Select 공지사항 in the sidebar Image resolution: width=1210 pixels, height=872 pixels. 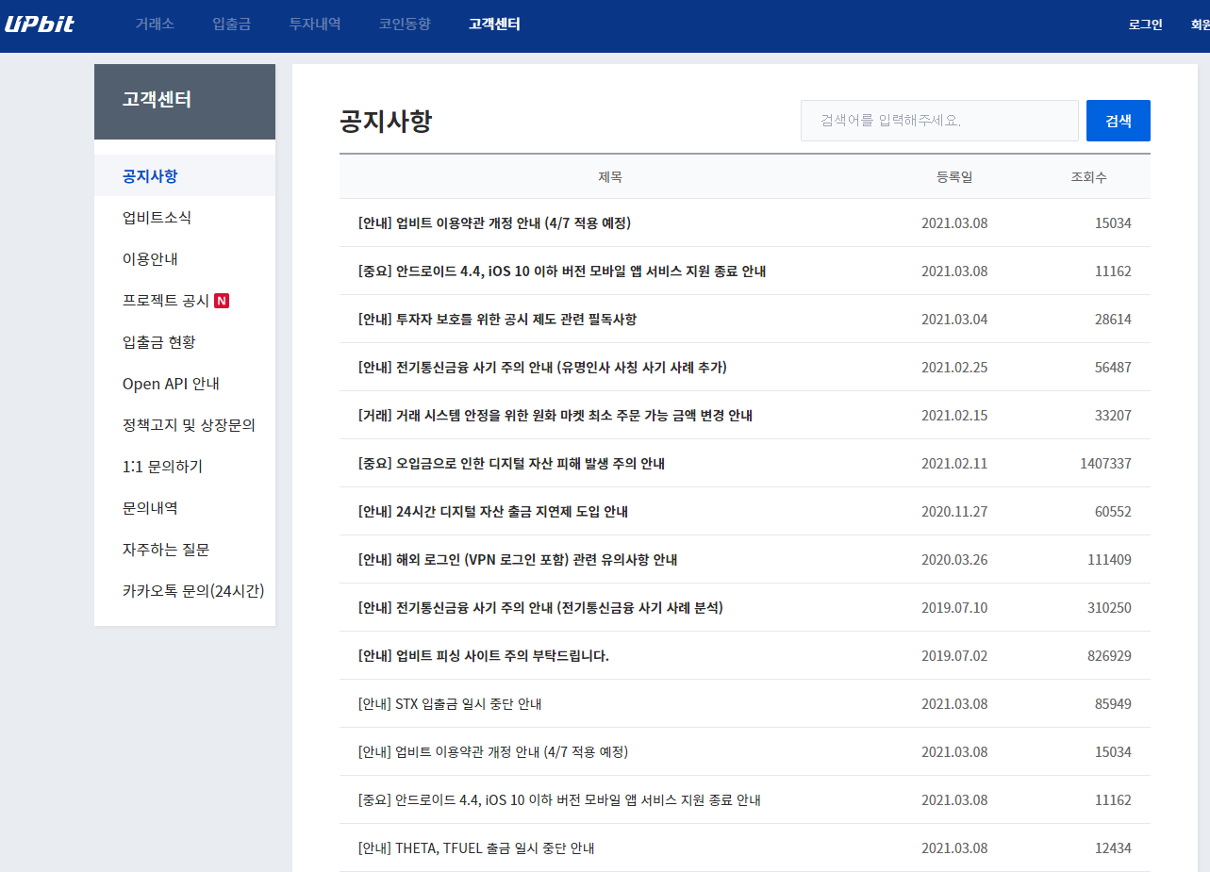point(185,175)
